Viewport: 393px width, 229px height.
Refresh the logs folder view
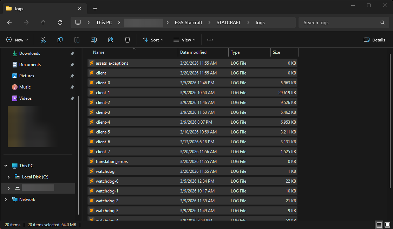click(x=60, y=22)
